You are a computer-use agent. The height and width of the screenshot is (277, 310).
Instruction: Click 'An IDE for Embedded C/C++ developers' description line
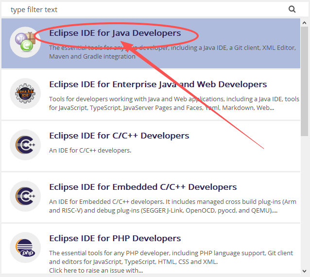click(x=172, y=202)
